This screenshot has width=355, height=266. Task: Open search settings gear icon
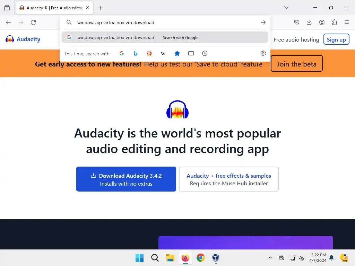(x=263, y=53)
